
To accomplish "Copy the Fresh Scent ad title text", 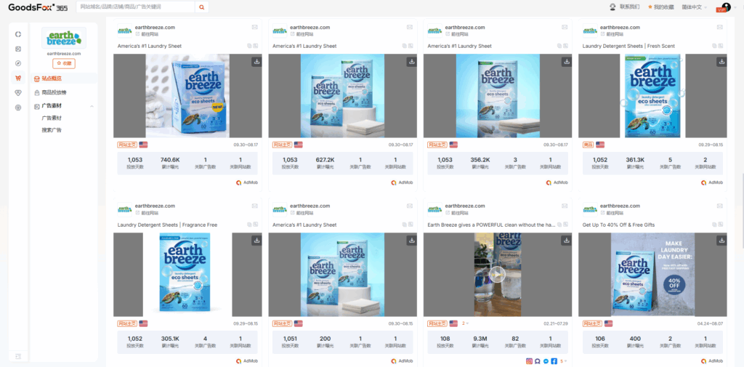I will (715, 46).
